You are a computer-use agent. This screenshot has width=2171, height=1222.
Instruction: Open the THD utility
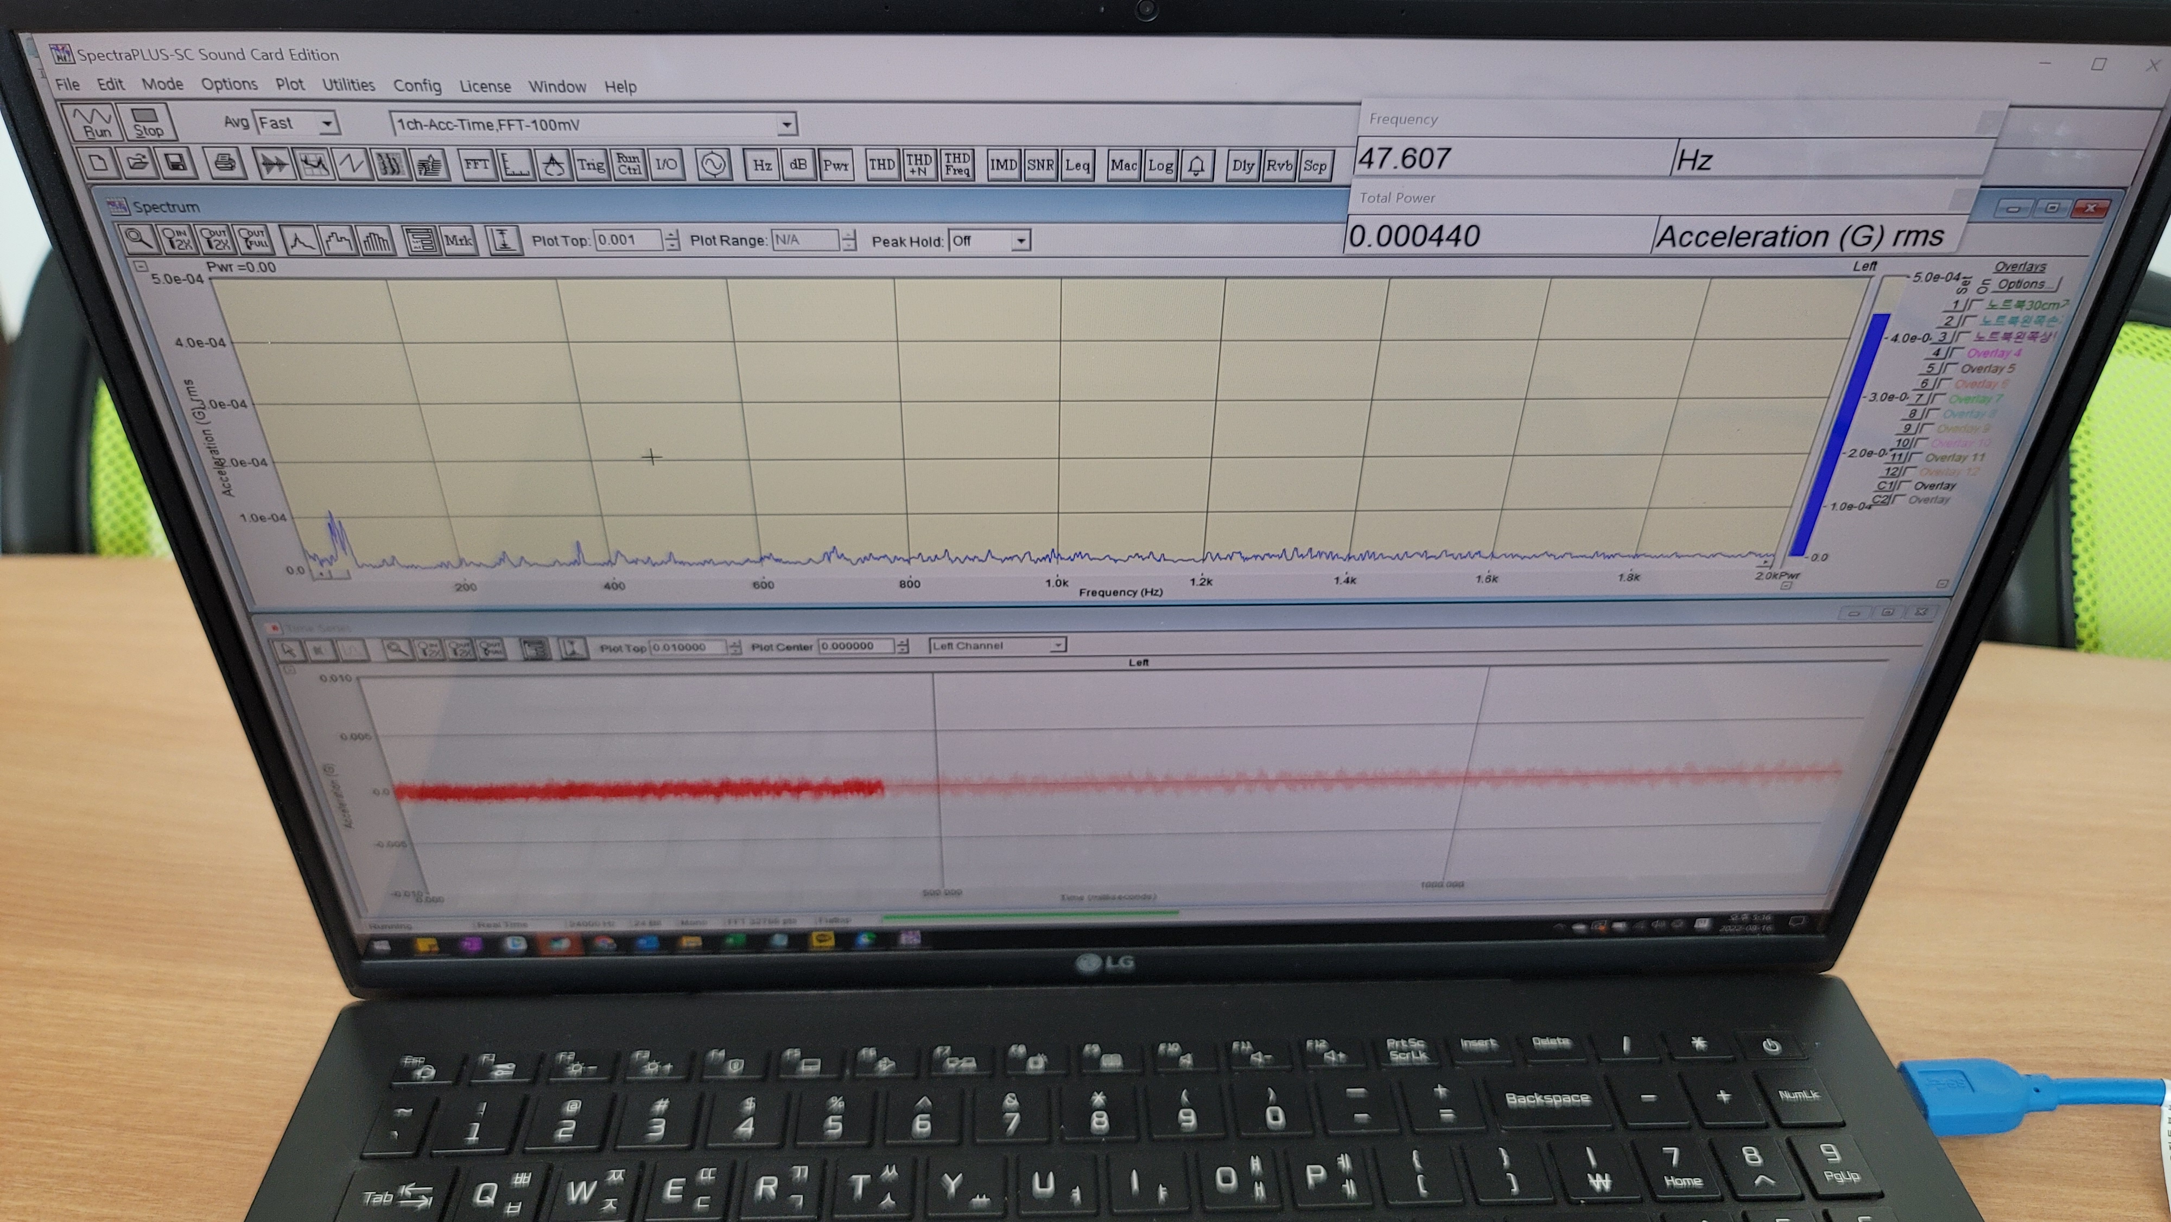pos(881,164)
